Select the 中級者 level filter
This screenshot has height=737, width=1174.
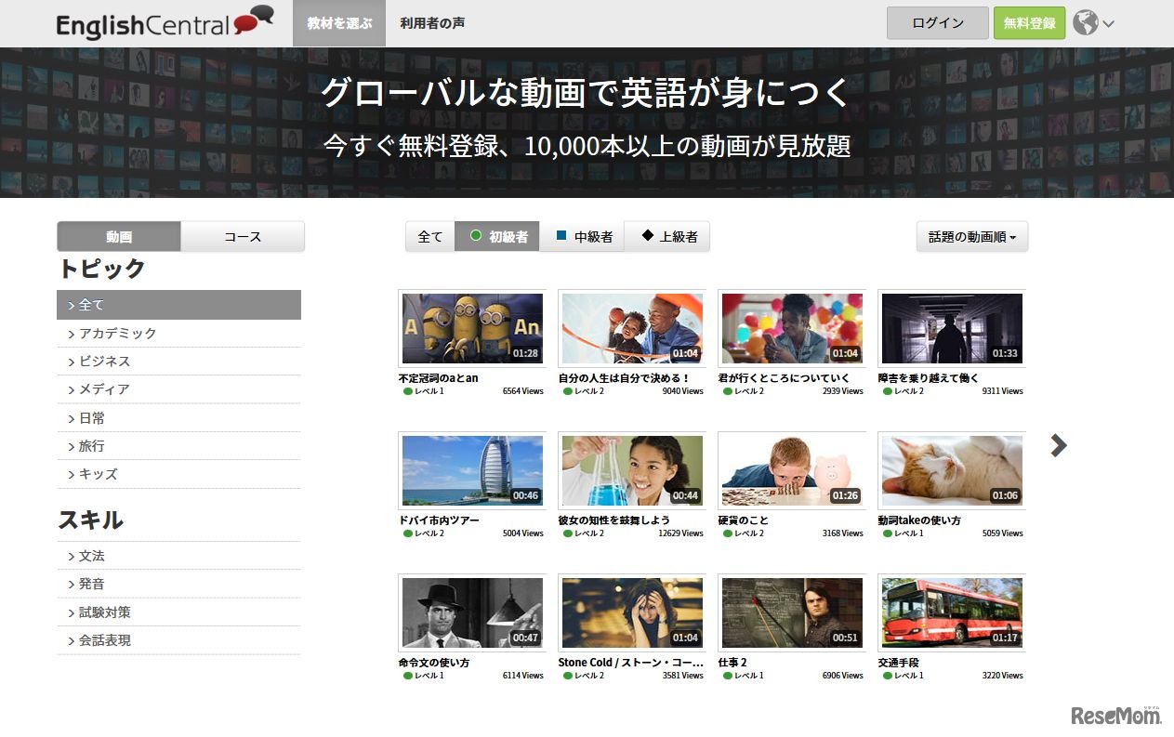tap(583, 237)
